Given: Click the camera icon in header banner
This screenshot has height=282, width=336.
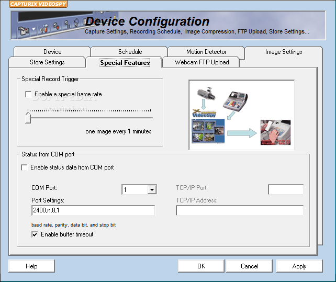Looking at the screenshot, I should (x=24, y=30).
